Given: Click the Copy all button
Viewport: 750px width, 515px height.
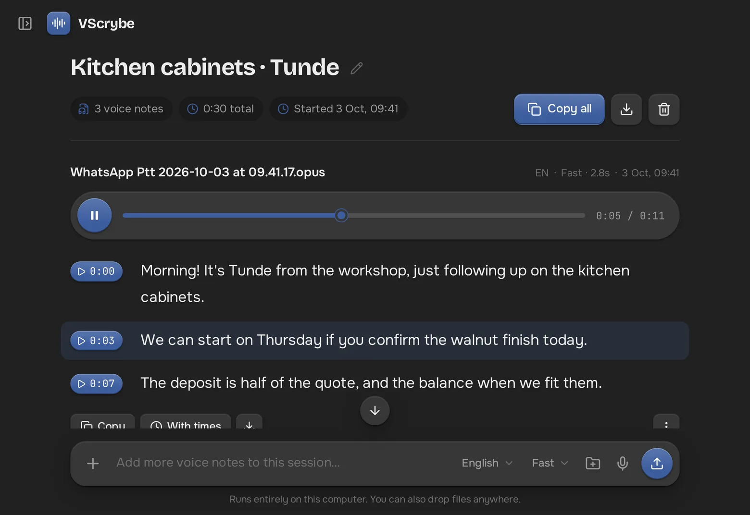Looking at the screenshot, I should [559, 109].
